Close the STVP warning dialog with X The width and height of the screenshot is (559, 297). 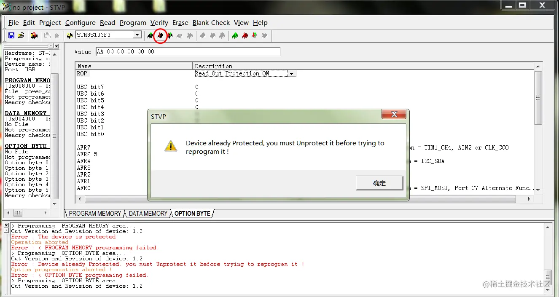click(x=395, y=114)
